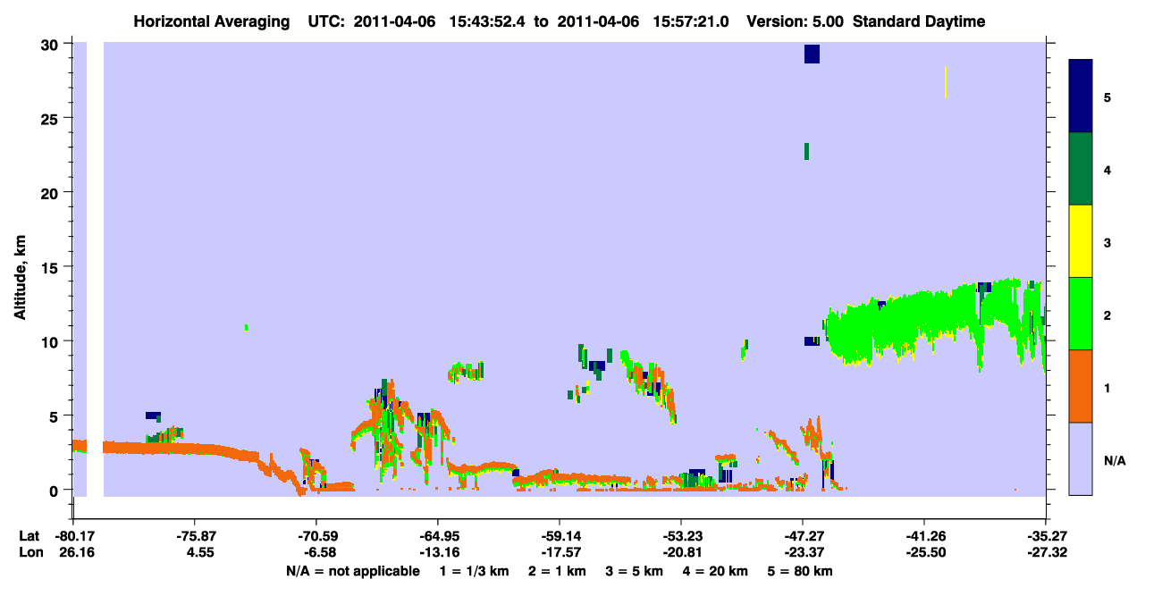1162x596 pixels.
Task: Click the 'Lat' row label
Action: 29,536
